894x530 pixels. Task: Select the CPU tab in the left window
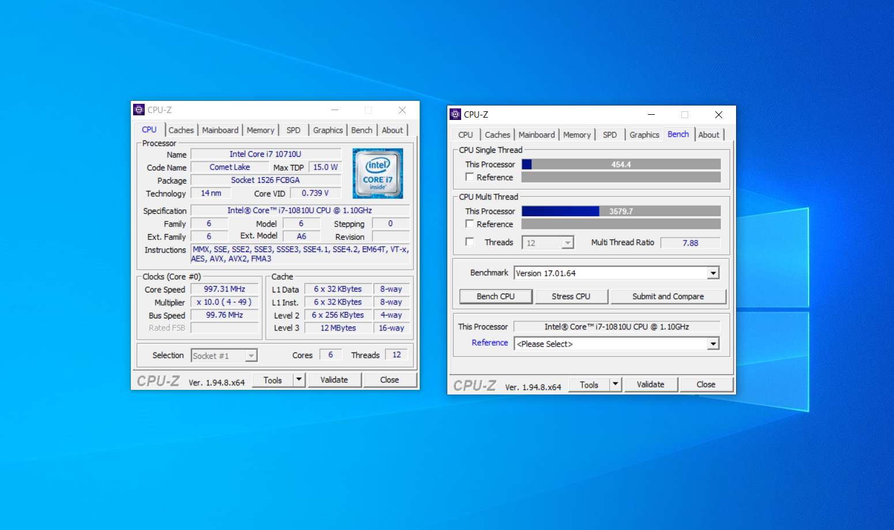[149, 130]
